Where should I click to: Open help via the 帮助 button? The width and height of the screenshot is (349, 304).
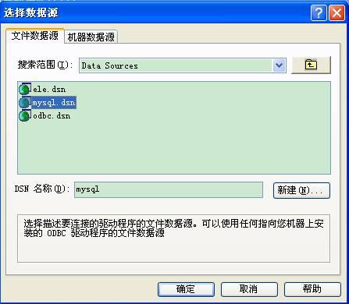[312, 289]
